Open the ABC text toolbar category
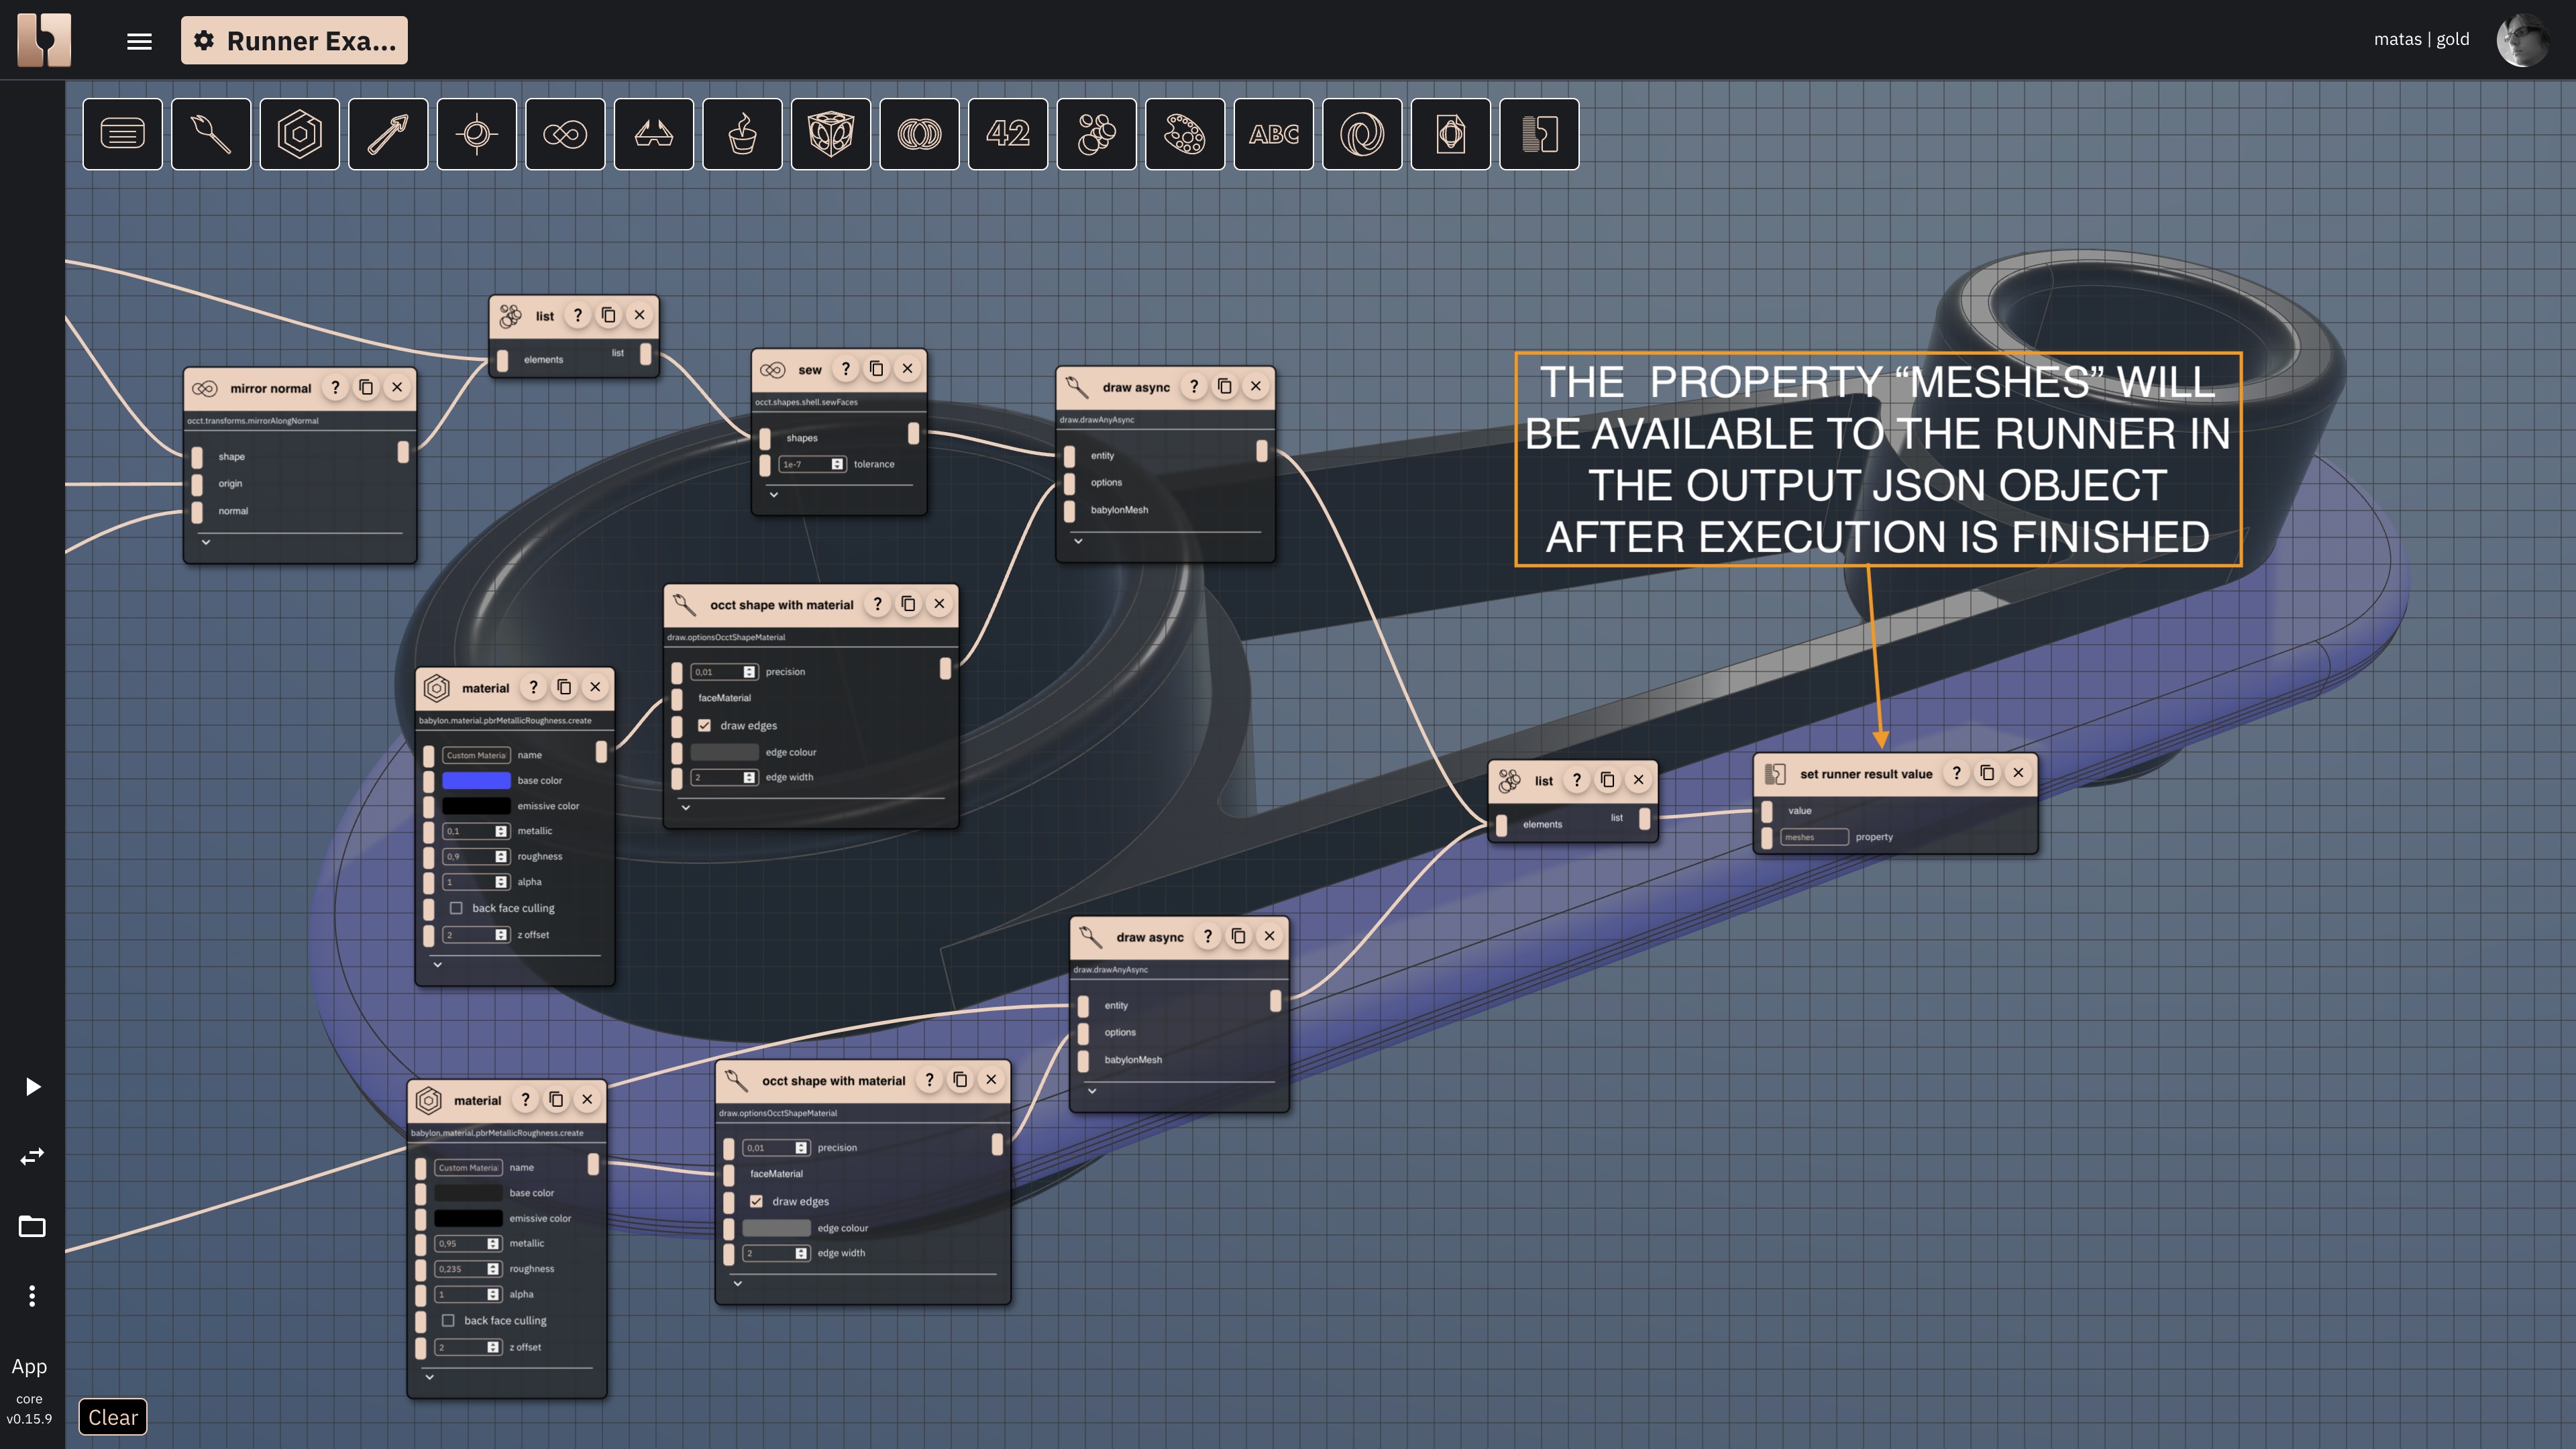This screenshot has width=2576, height=1449. 1274,134
